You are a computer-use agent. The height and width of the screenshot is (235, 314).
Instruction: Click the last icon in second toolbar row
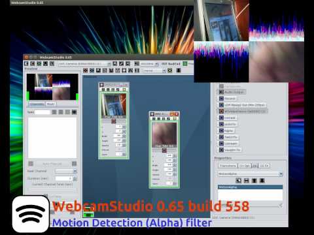click(x=179, y=70)
